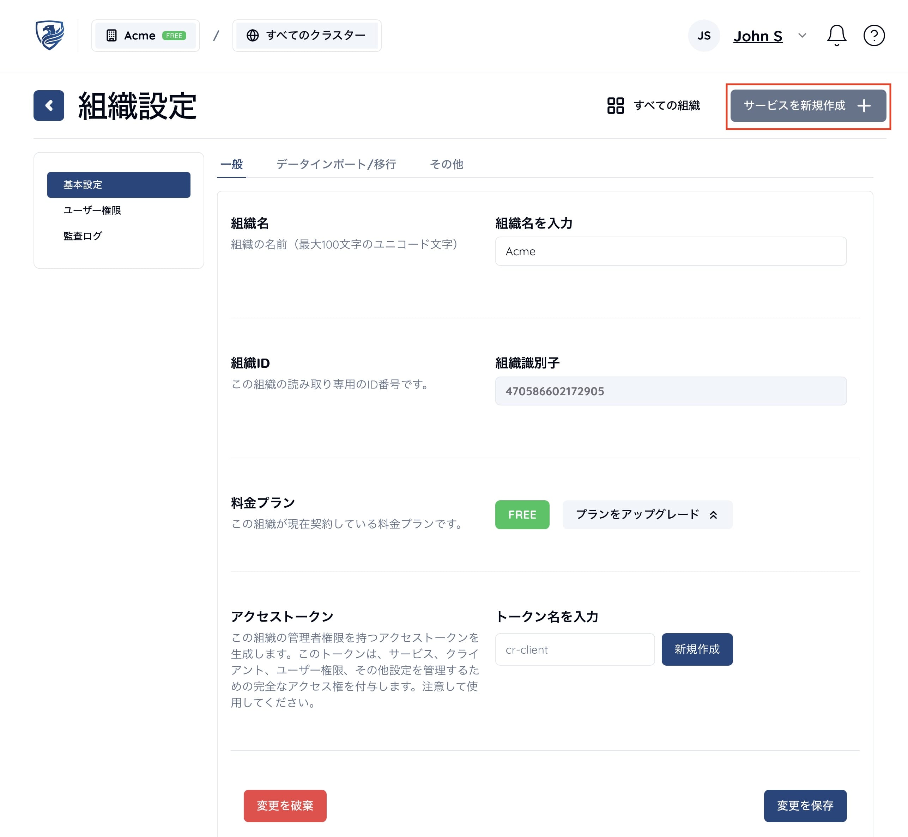Open the Acme organization selector
908x837 pixels.
pos(145,35)
